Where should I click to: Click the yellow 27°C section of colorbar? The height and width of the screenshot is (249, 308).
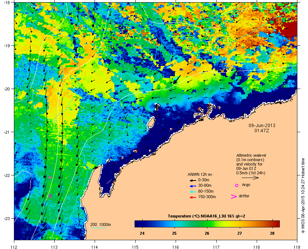coord(239,224)
